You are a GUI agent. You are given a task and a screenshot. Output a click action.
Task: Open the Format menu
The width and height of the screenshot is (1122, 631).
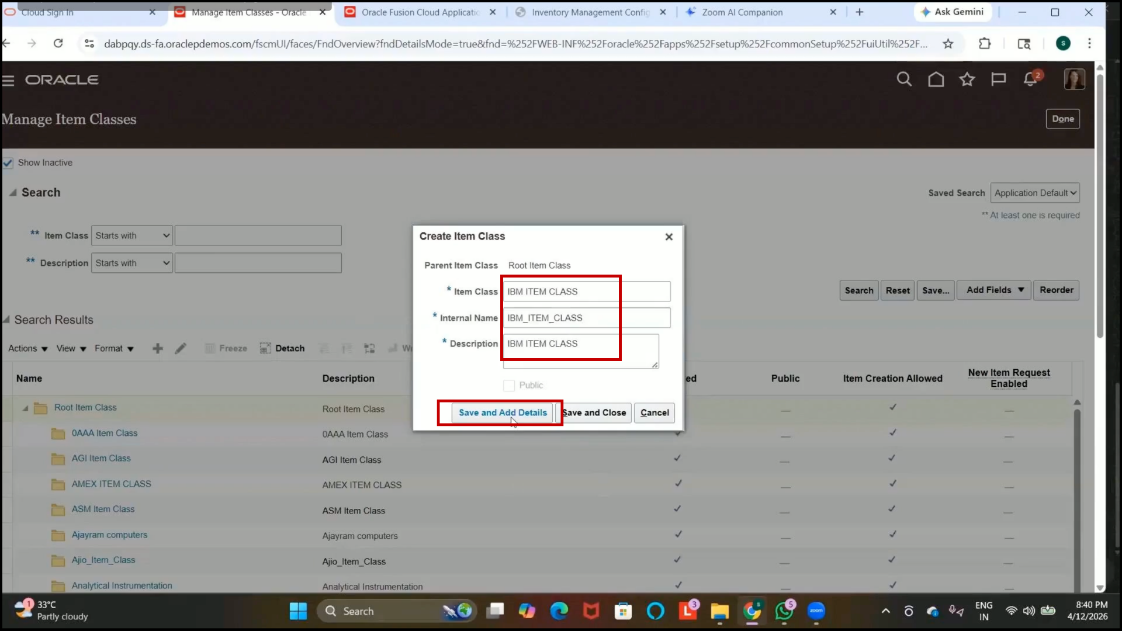114,349
